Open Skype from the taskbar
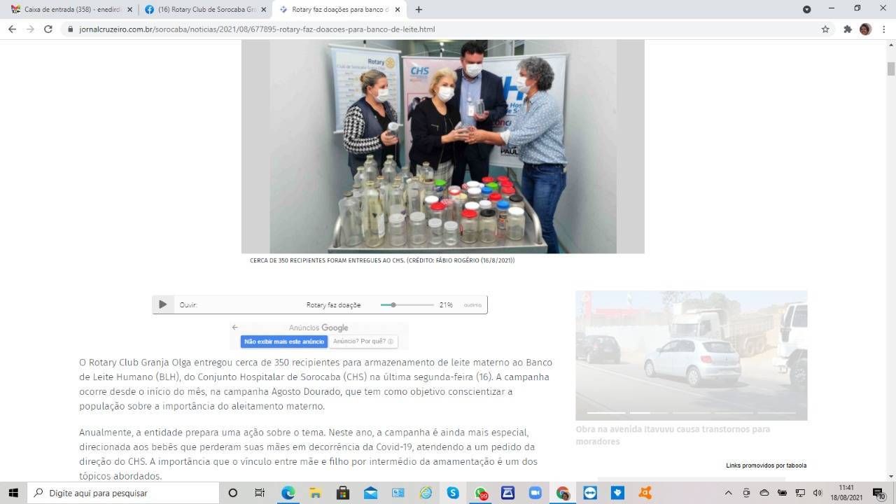Image resolution: width=896 pixels, height=504 pixels. [453, 493]
